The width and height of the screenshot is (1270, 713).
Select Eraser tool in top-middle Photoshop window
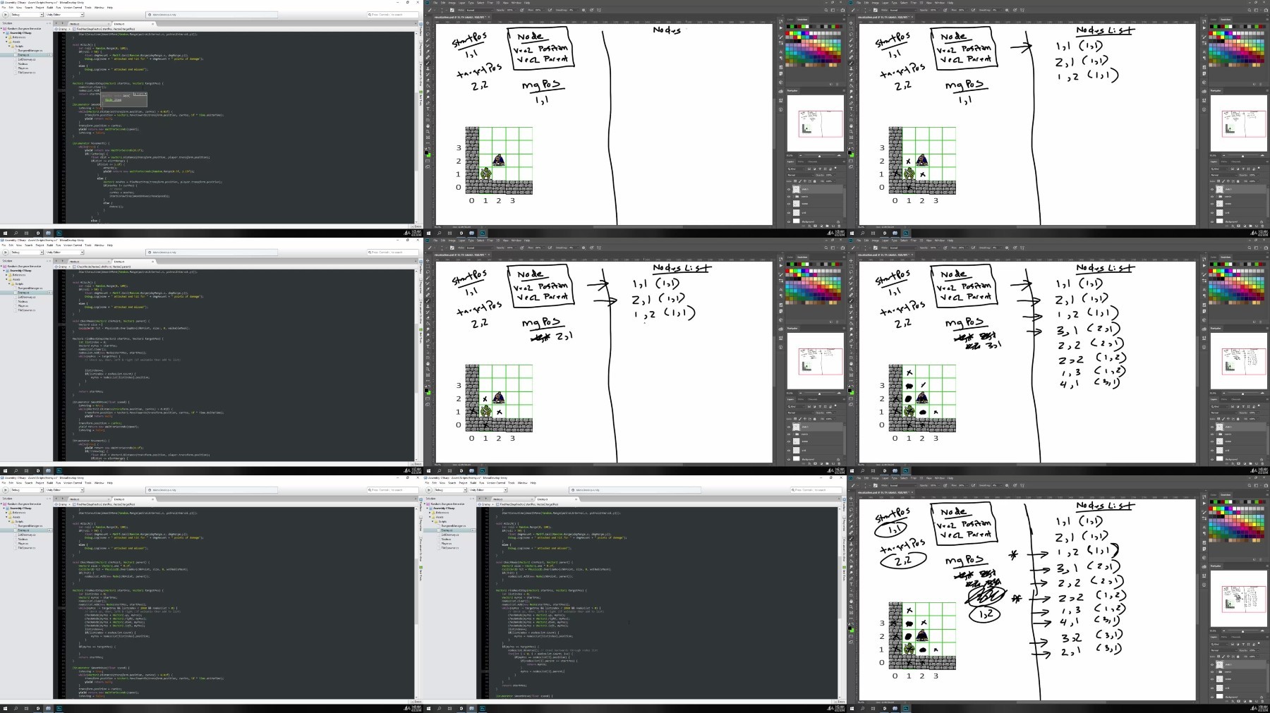coord(428,80)
